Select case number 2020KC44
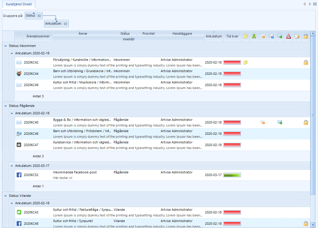318x228 pixels. point(31,74)
